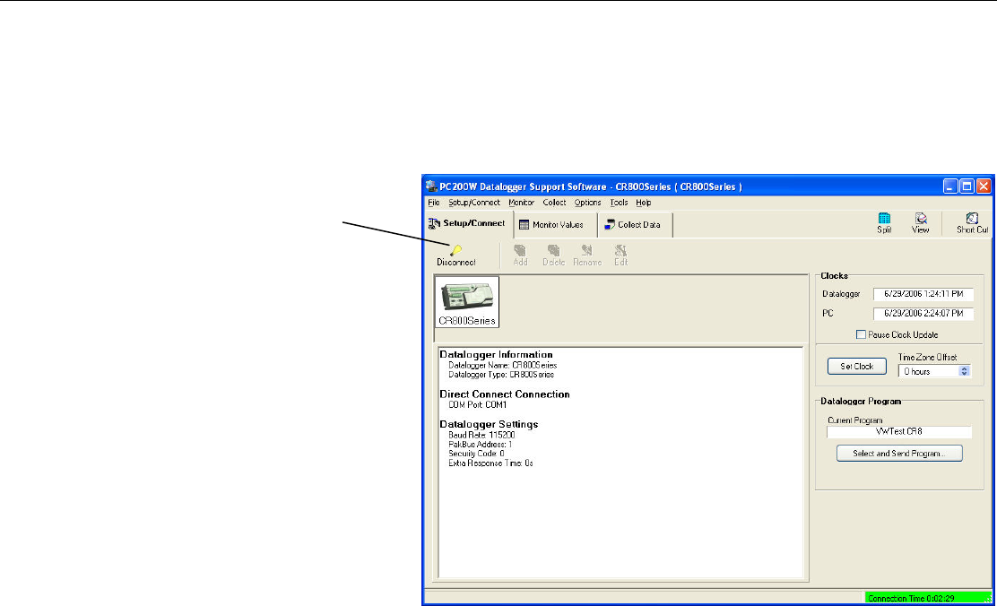Close the PC200W window

click(984, 186)
